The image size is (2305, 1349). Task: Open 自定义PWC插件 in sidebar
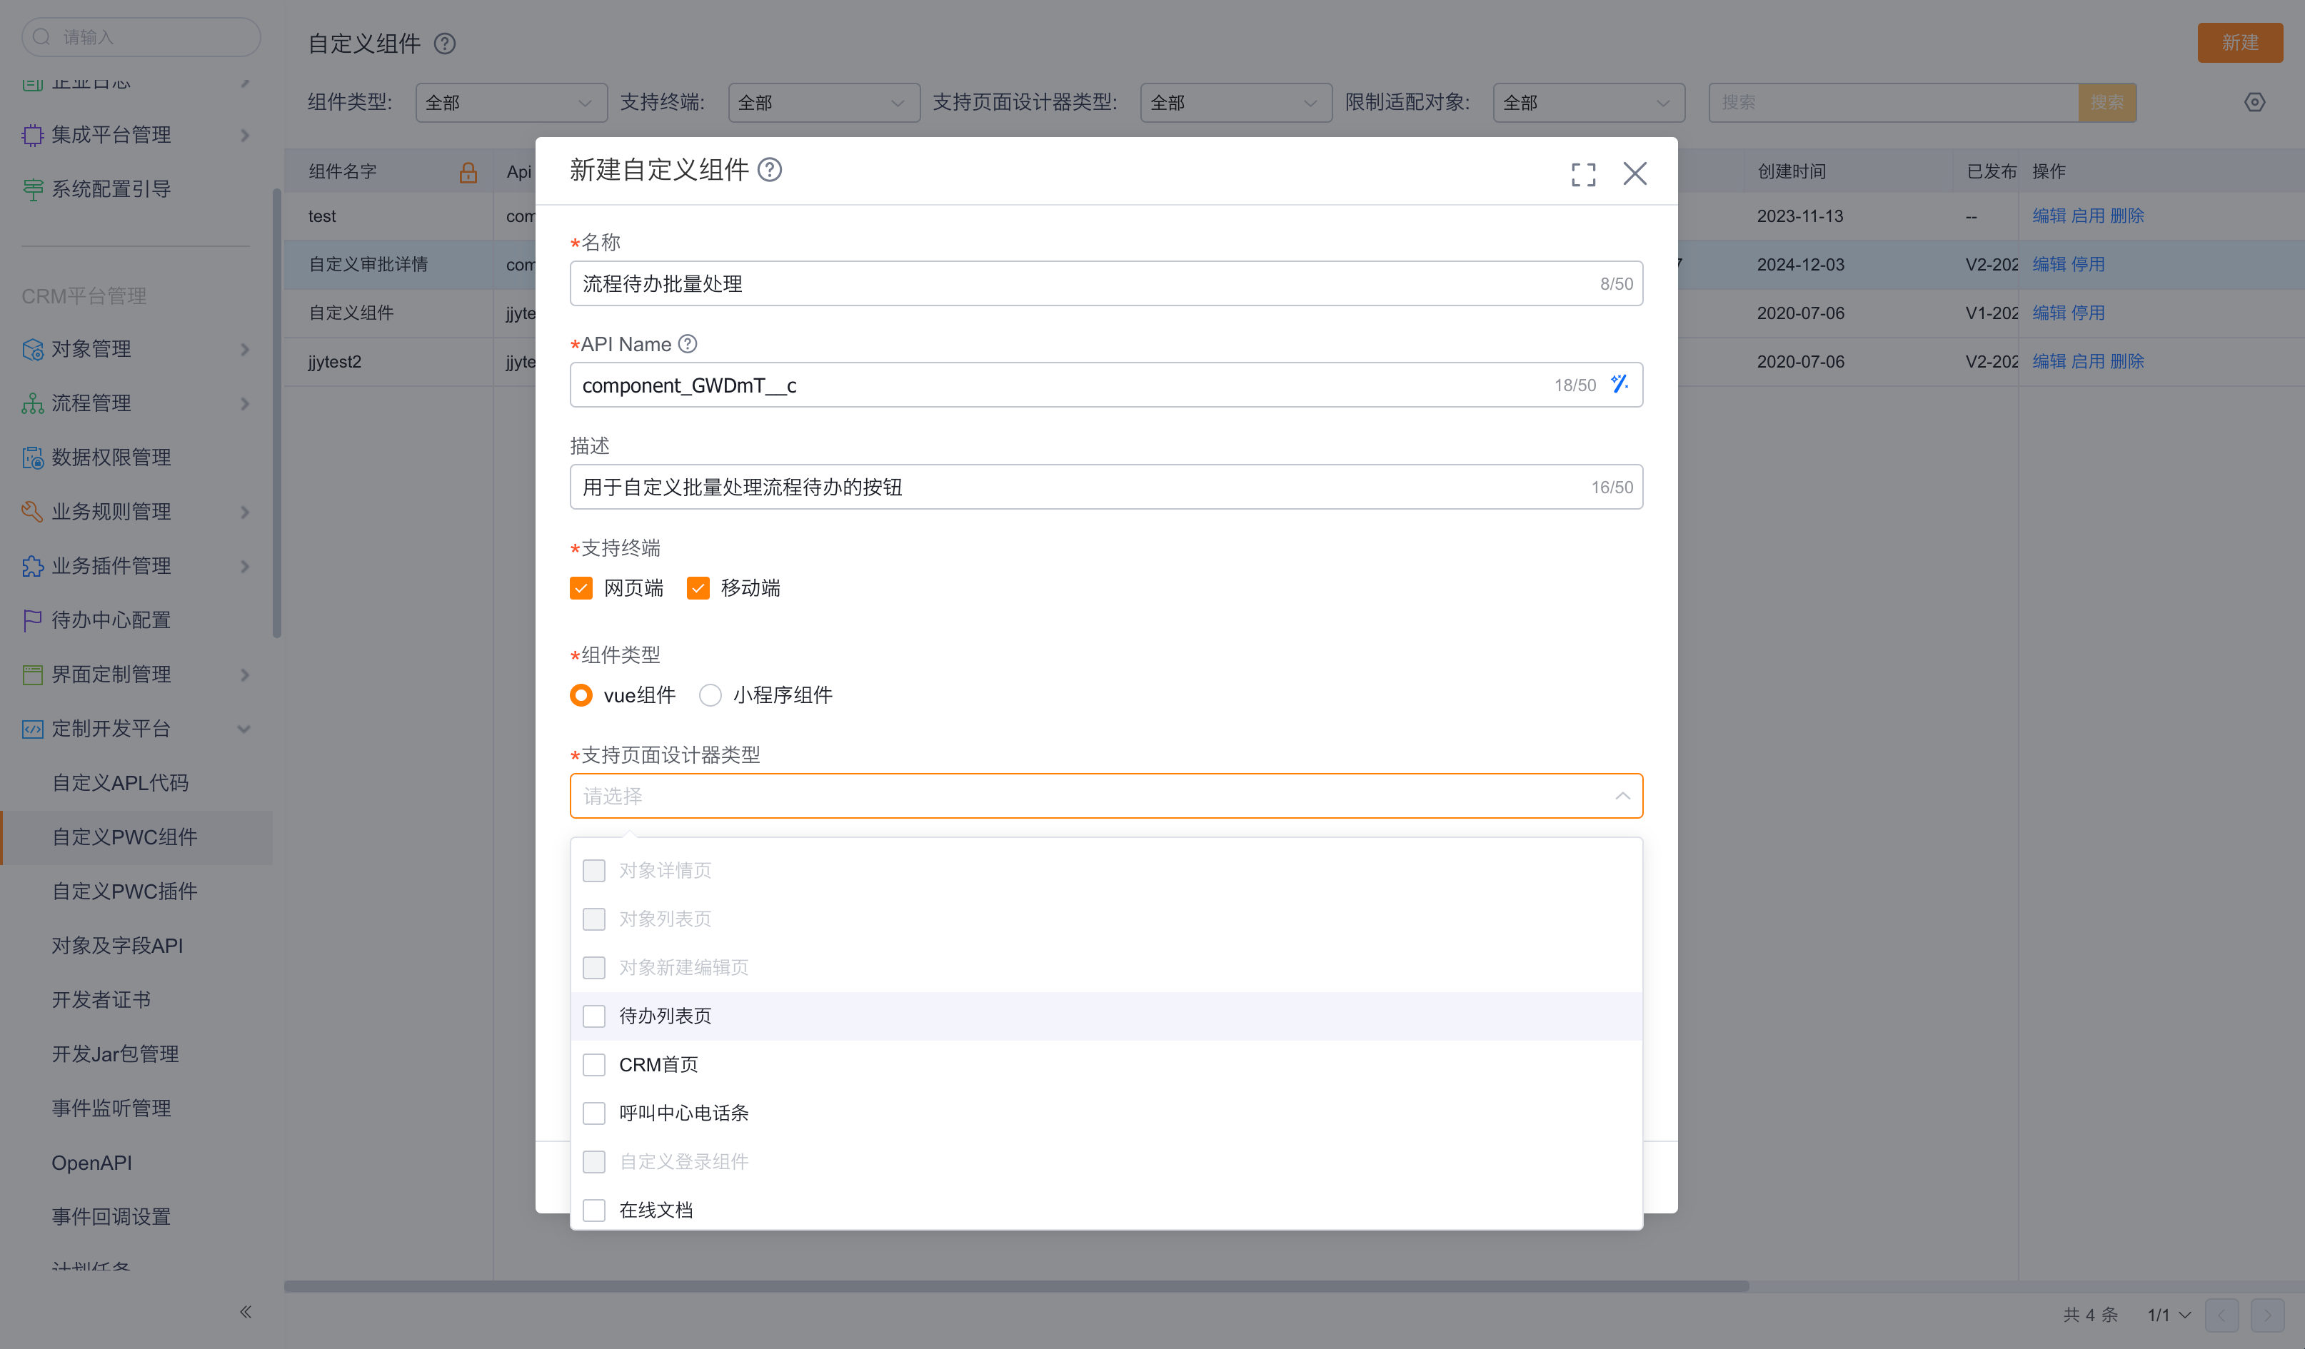124,891
